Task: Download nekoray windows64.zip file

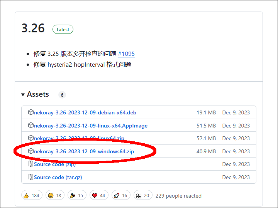Action: 84,152
